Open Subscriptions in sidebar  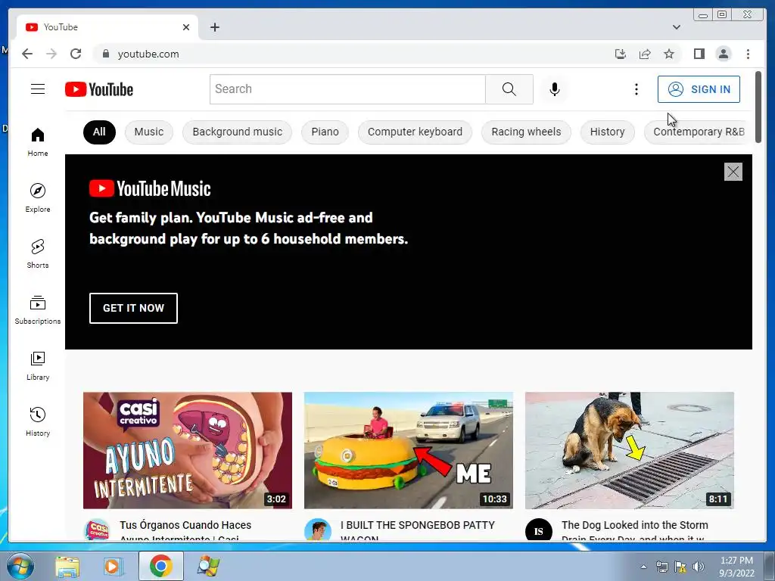pos(38,309)
